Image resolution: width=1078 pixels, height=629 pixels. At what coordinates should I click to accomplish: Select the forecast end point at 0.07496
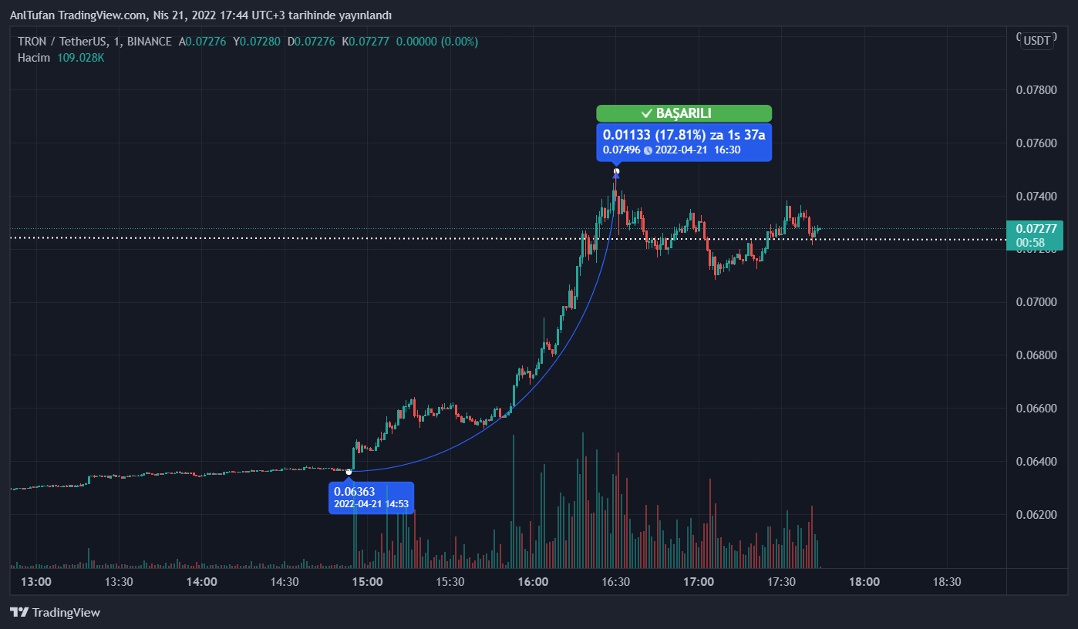(x=616, y=170)
